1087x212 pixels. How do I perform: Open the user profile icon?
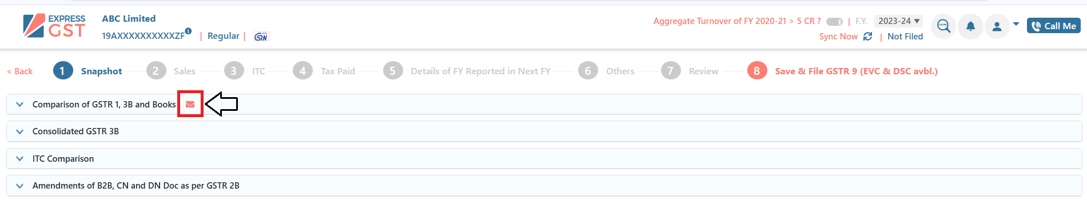coord(997,26)
